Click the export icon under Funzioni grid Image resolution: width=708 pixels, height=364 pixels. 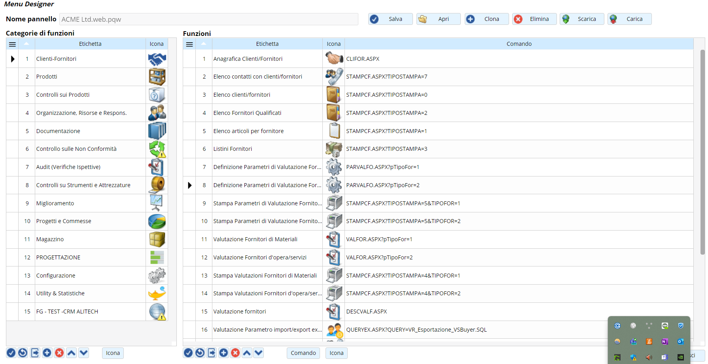click(x=212, y=353)
